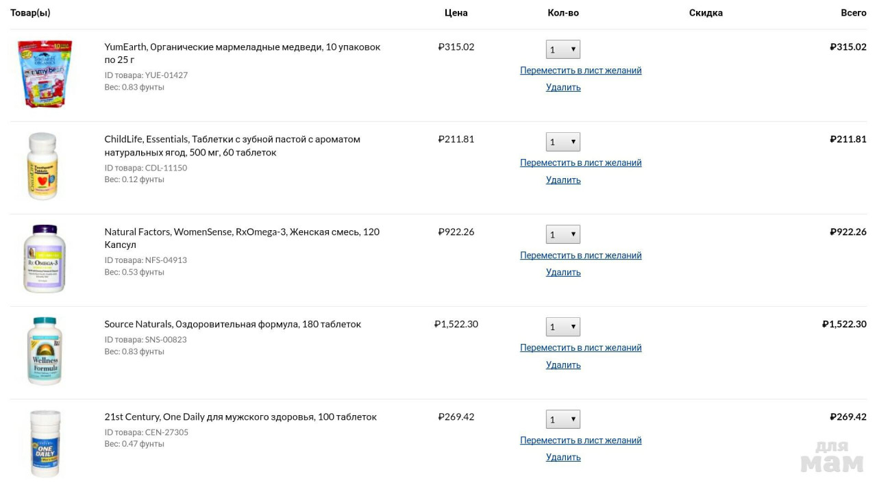Move ChildLife tablets to wish list
Image resolution: width=877 pixels, height=485 pixels.
pos(580,163)
